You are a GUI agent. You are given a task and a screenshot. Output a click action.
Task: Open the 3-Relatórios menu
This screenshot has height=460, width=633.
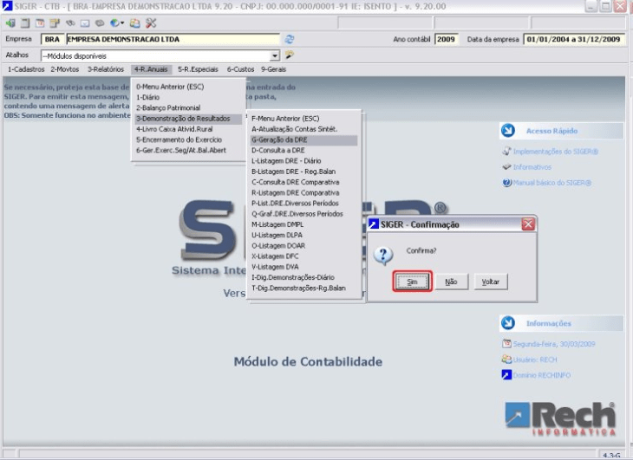tap(106, 69)
